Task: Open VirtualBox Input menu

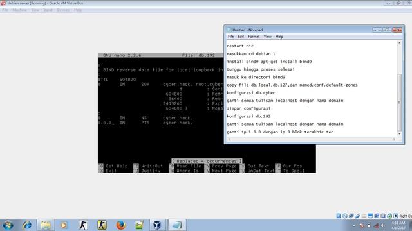Action: click(48, 10)
